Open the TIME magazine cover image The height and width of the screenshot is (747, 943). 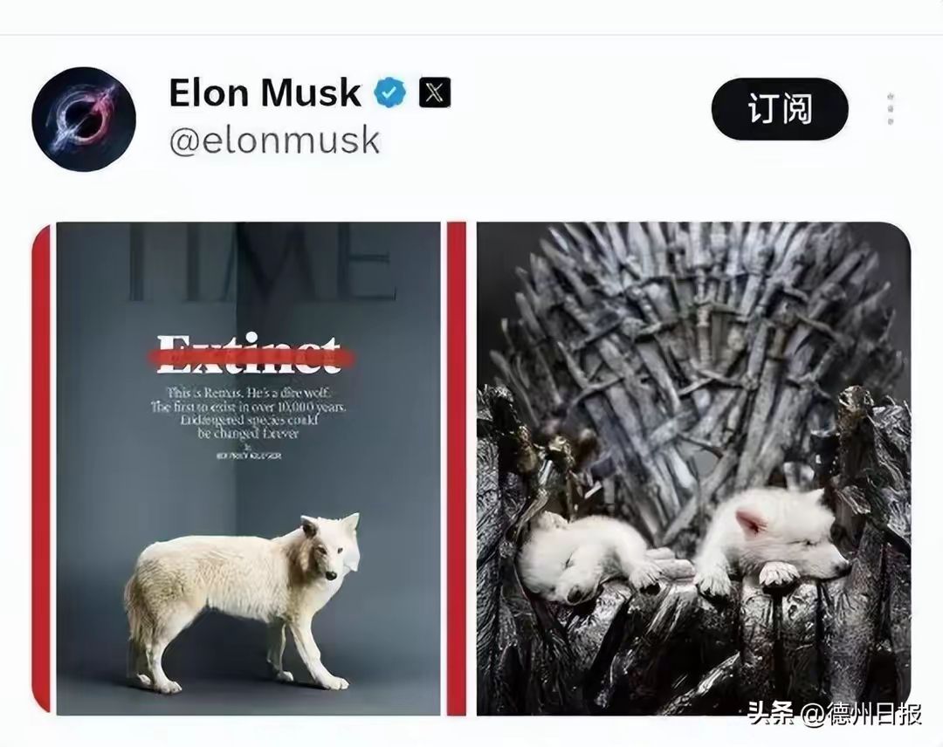[248, 469]
